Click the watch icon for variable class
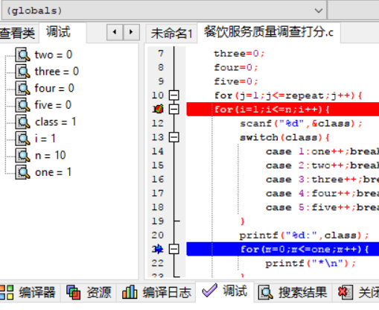 [x=22, y=122]
